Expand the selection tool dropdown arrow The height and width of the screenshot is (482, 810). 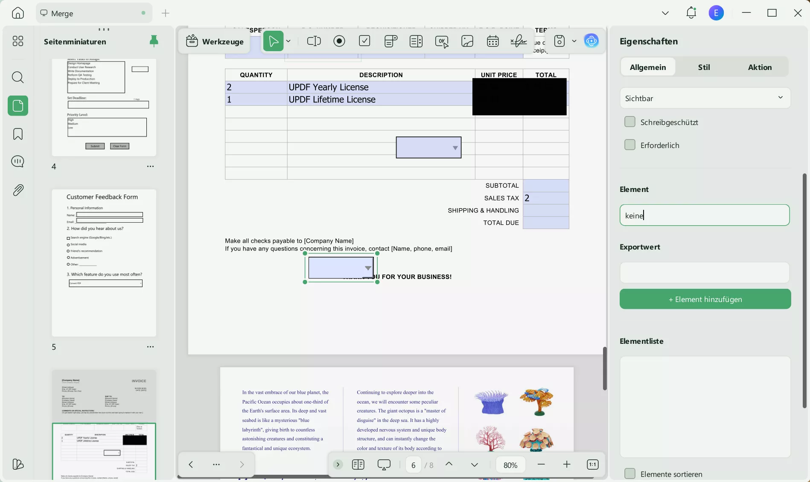pyautogui.click(x=289, y=41)
